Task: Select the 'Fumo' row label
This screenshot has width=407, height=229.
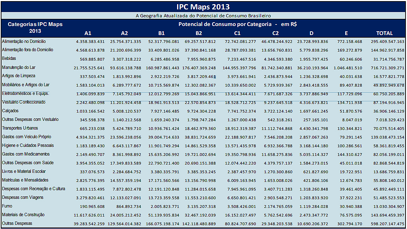Action: click(x=7, y=206)
